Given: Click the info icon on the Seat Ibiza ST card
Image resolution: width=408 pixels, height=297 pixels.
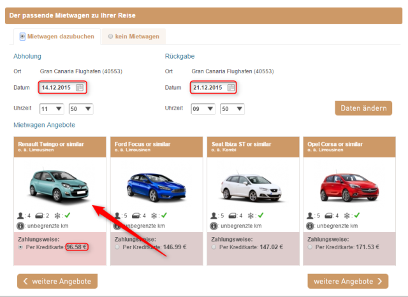Looking at the screenshot, I should point(214,226).
